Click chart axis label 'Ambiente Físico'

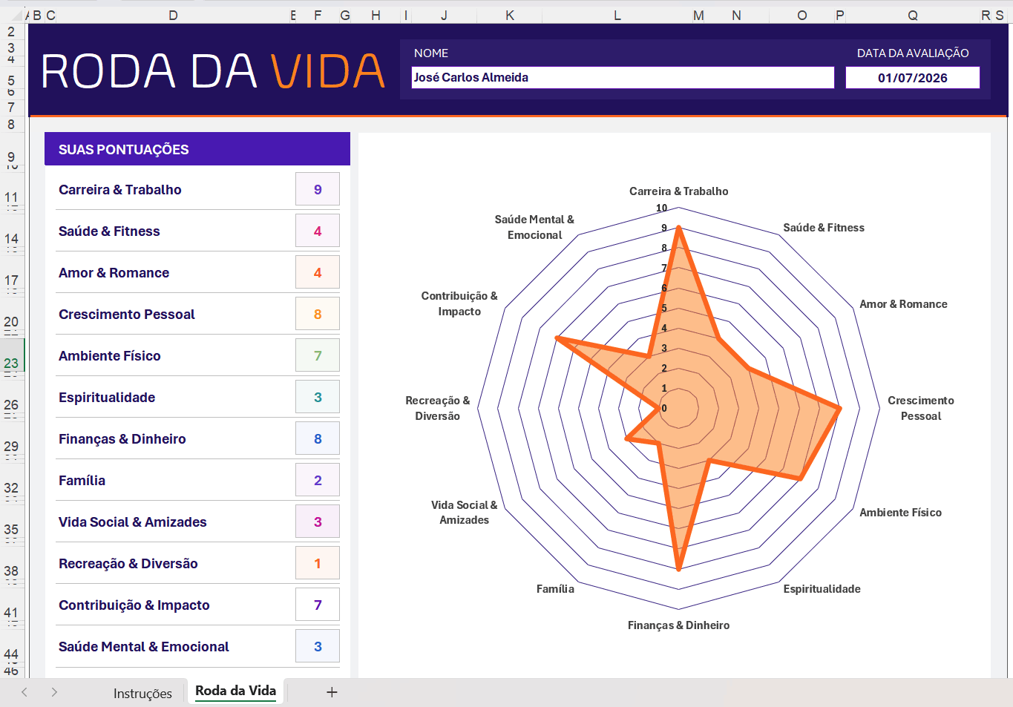(900, 512)
